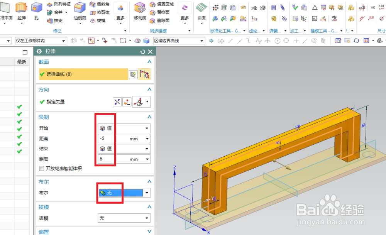The image size is (386, 235).
Task: Collapse the 限制 section header
Action: tap(149, 117)
